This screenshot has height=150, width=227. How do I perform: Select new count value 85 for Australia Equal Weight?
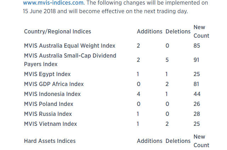coord(197,46)
